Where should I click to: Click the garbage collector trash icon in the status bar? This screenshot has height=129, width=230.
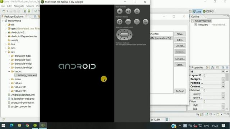pyautogui.click(x=167, y=119)
